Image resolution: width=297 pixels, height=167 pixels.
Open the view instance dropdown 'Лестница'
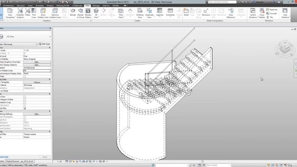[x=36, y=44]
